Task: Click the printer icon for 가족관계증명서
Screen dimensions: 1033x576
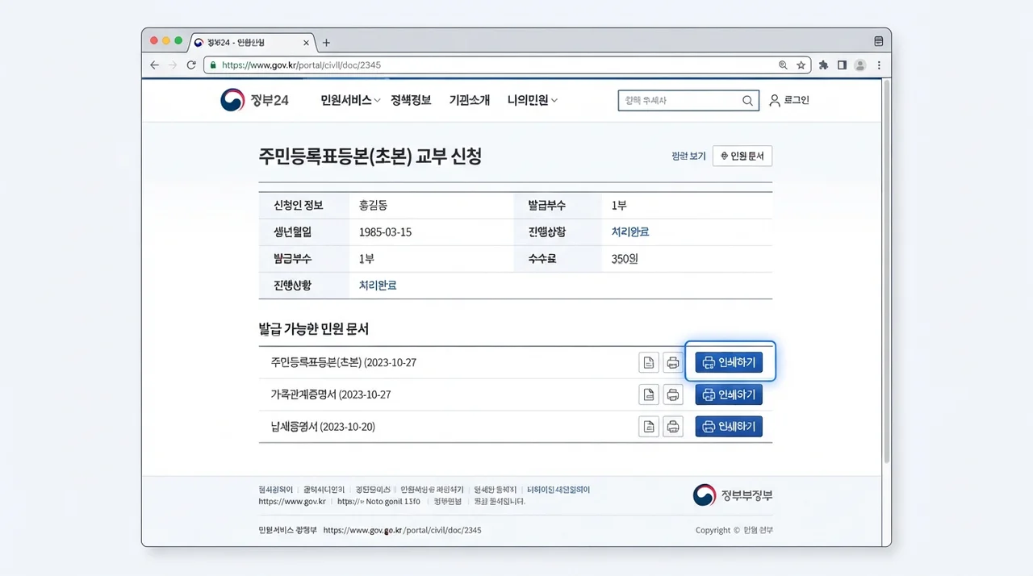Action: [673, 394]
